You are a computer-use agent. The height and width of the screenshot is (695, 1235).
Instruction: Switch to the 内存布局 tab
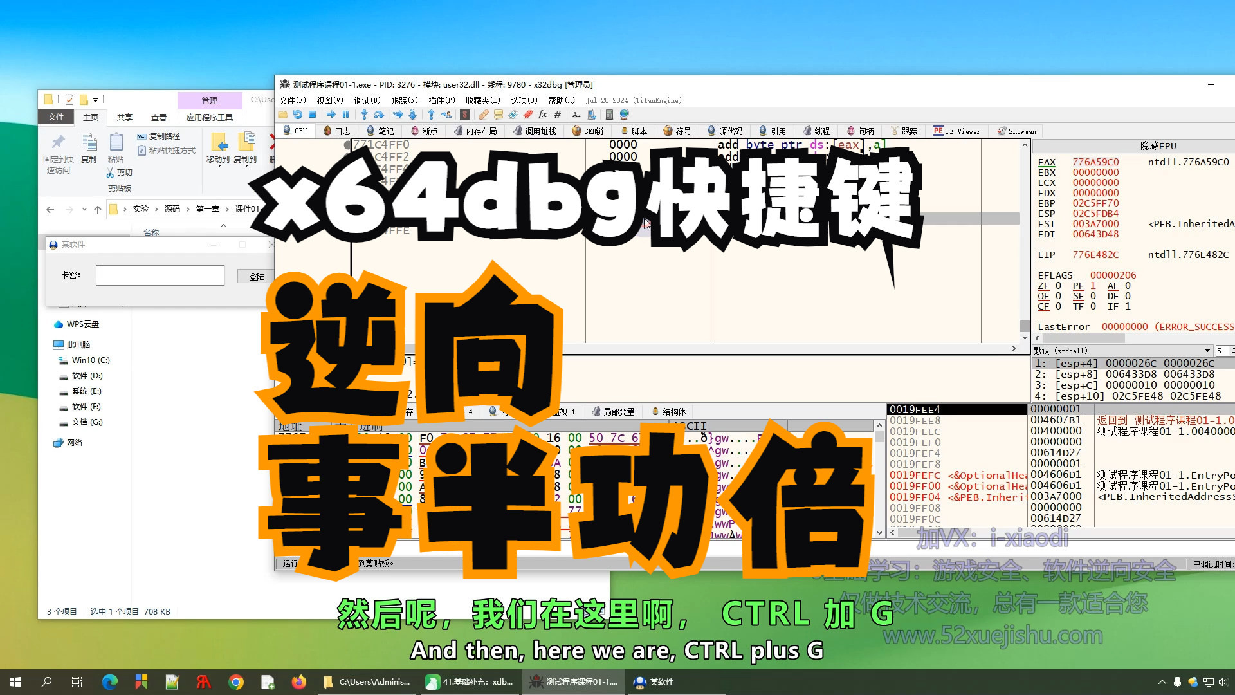(x=475, y=131)
